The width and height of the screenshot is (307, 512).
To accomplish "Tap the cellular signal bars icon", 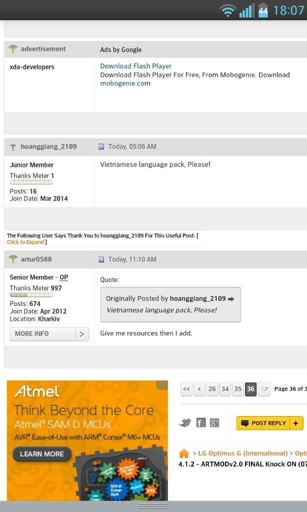I will 246,10.
